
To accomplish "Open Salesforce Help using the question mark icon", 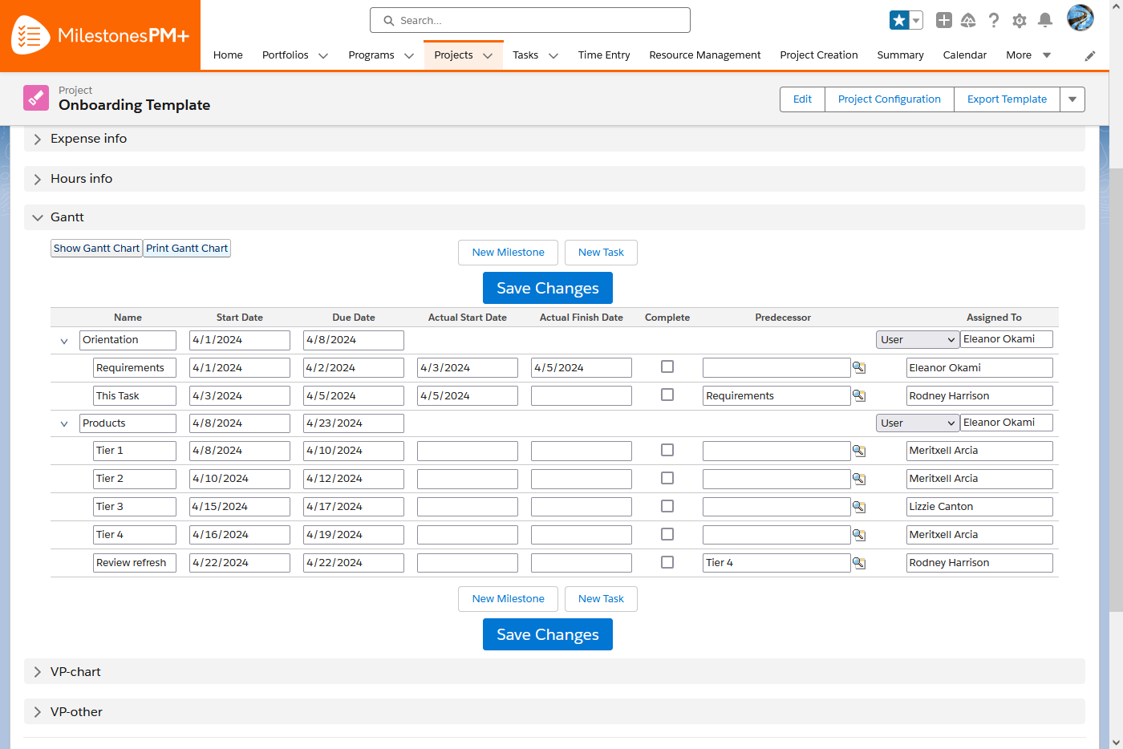I will pos(994,20).
